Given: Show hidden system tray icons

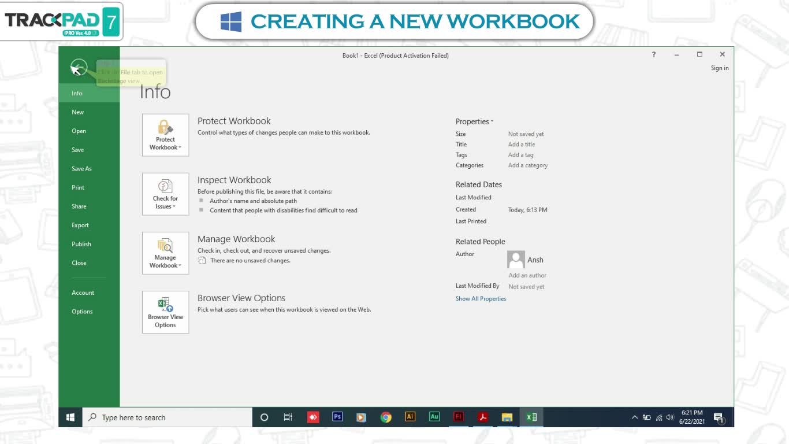Looking at the screenshot, I should [634, 417].
